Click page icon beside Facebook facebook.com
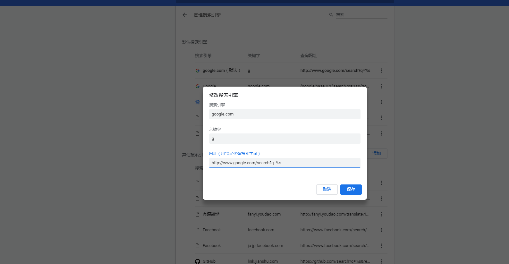Viewport: 509px width, 264px height. 198,230
